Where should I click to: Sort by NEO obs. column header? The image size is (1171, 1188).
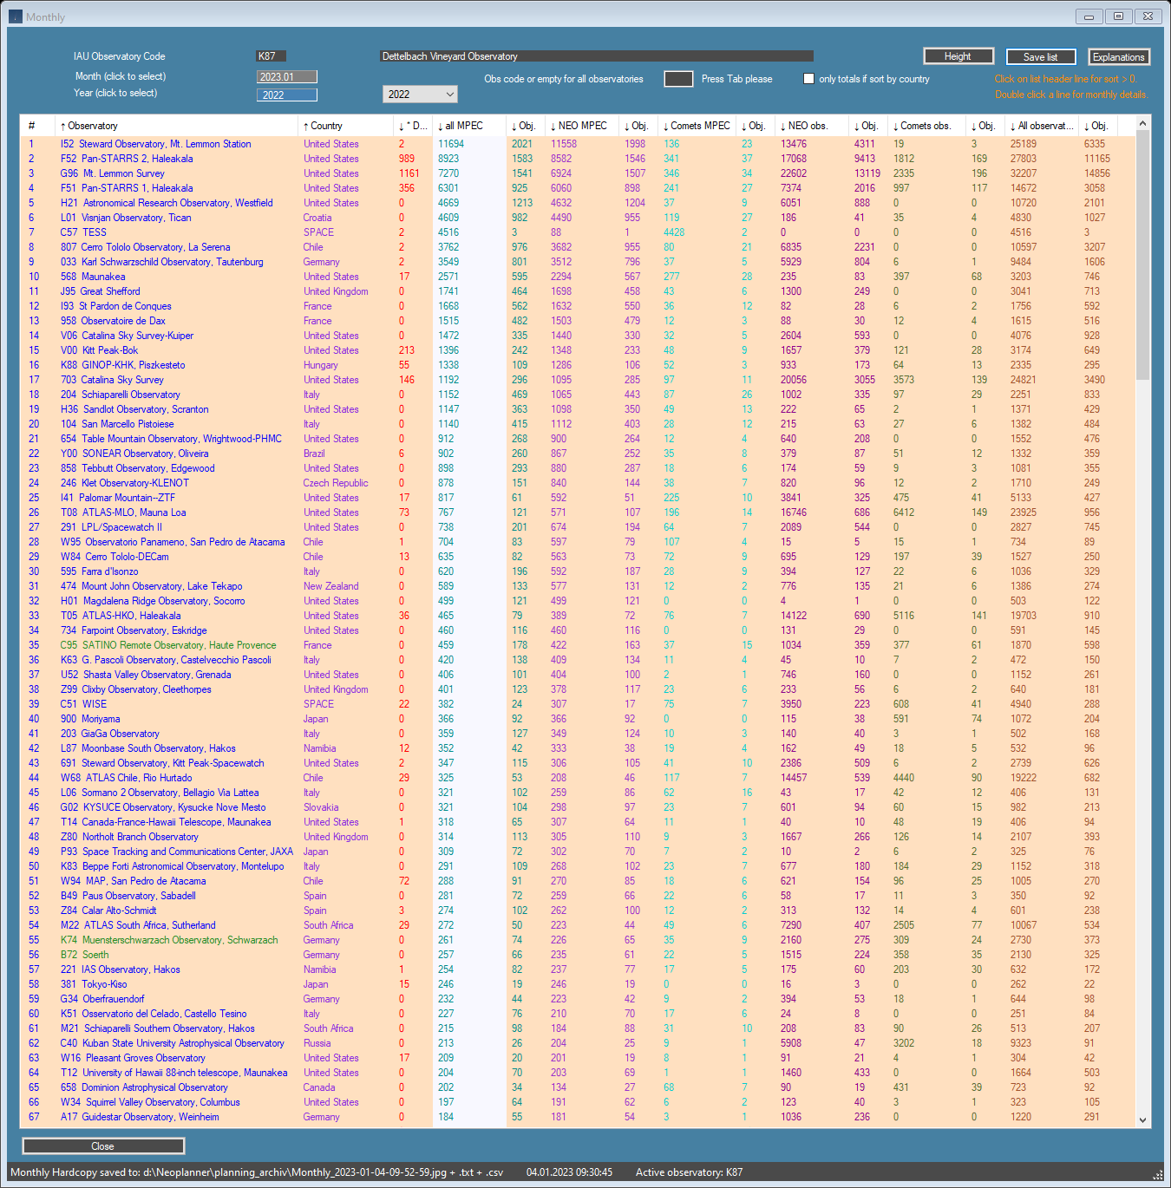coord(811,126)
